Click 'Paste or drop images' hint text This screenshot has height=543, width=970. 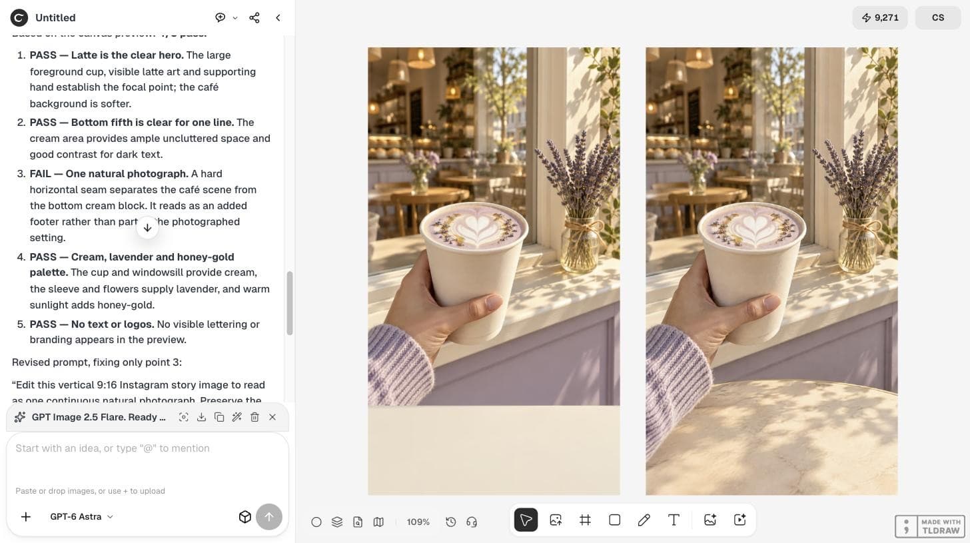coord(90,491)
